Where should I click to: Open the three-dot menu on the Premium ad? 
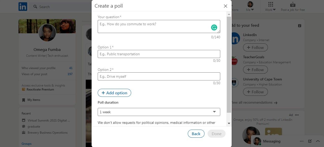(x=297, y=115)
